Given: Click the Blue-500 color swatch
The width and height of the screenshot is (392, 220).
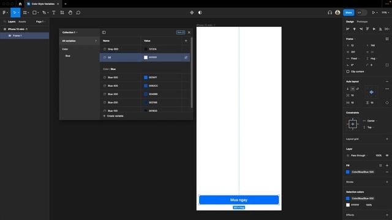Looking at the screenshot, I should [146, 78].
